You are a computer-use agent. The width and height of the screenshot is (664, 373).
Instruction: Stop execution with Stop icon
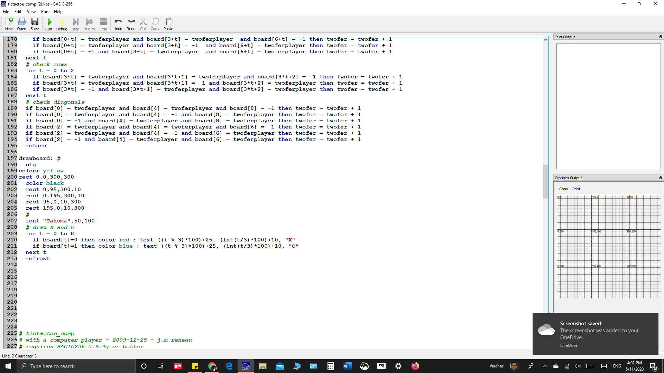pos(103,24)
